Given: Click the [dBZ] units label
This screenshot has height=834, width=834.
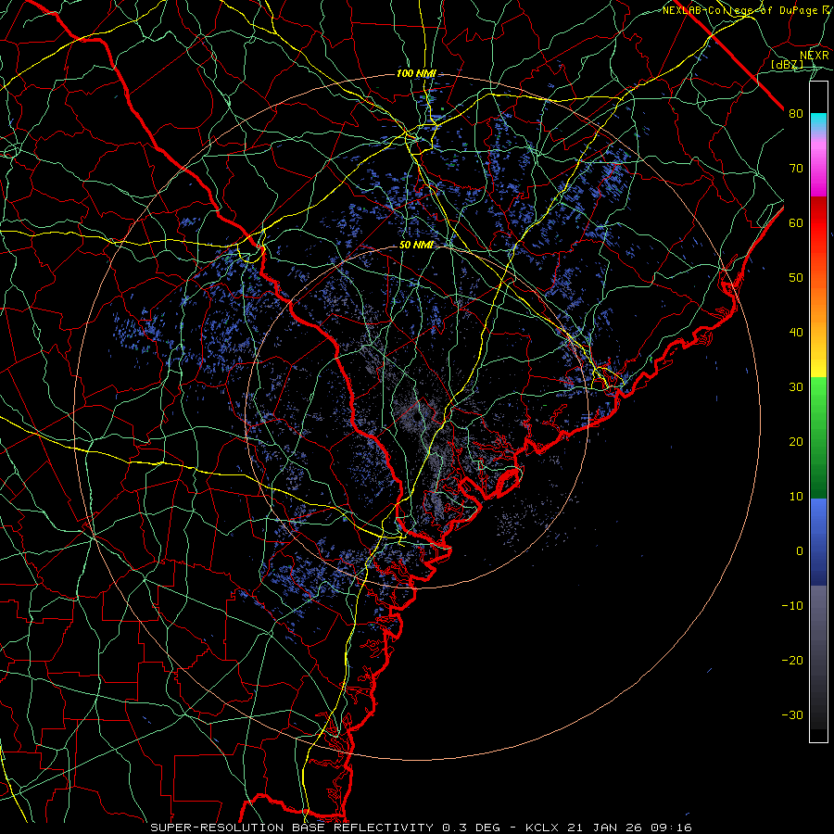Looking at the screenshot, I should click(787, 65).
